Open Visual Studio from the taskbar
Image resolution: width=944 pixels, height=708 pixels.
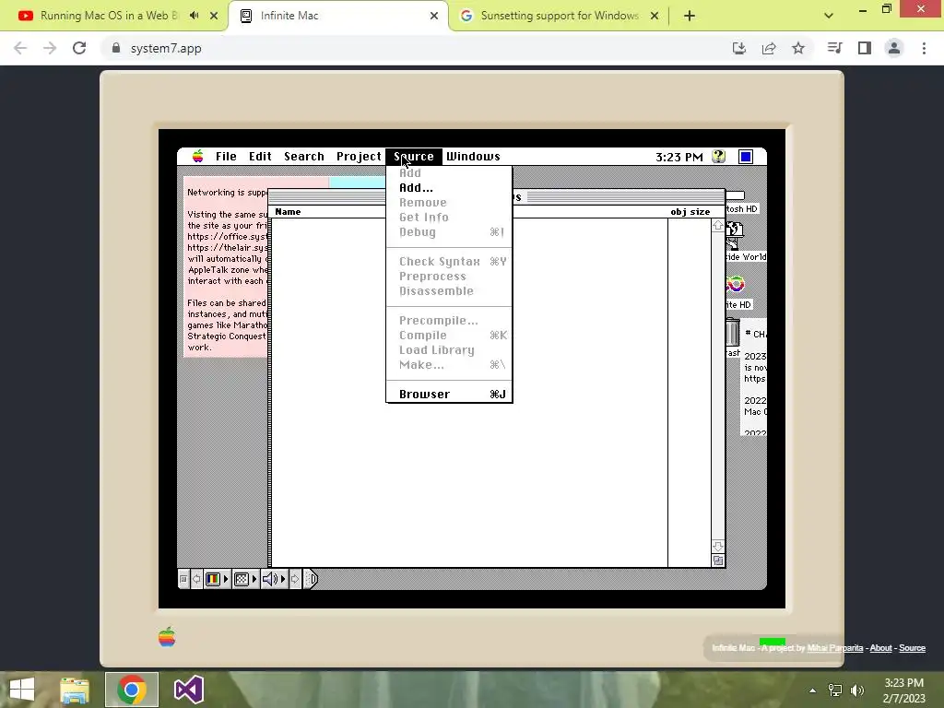coord(188,690)
